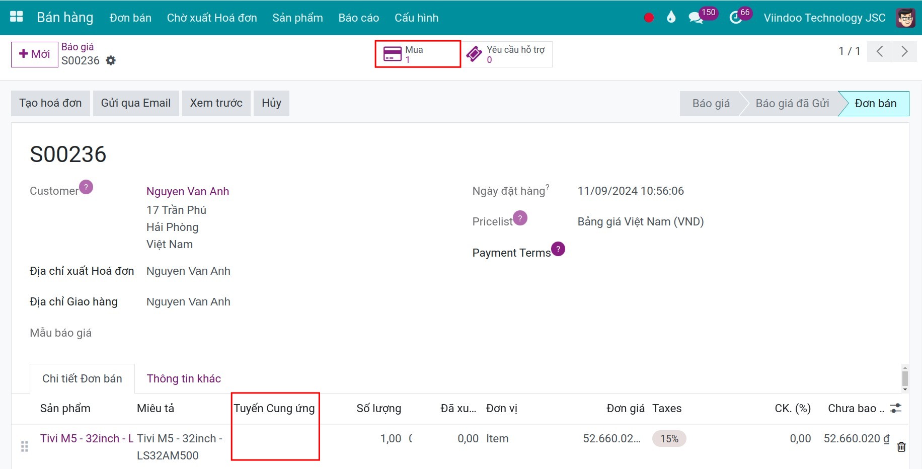Open Cấu hình menu
This screenshot has height=469, width=922.
417,18
